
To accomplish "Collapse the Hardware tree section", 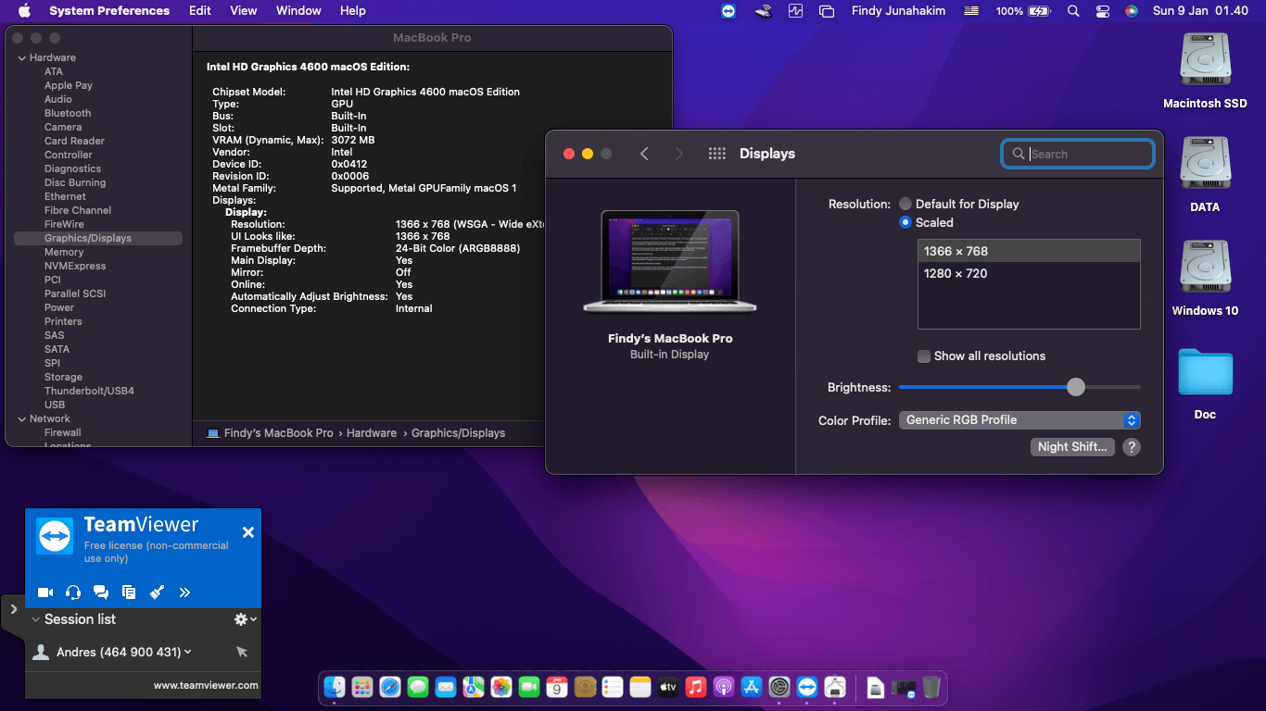I will (x=22, y=57).
